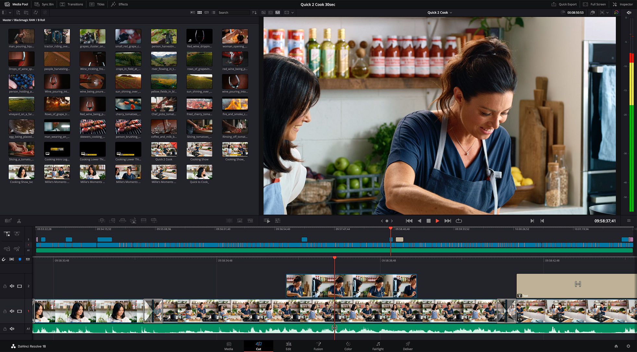
Task: Select the Flag/Mark clip icon
Action: (x=20, y=259)
